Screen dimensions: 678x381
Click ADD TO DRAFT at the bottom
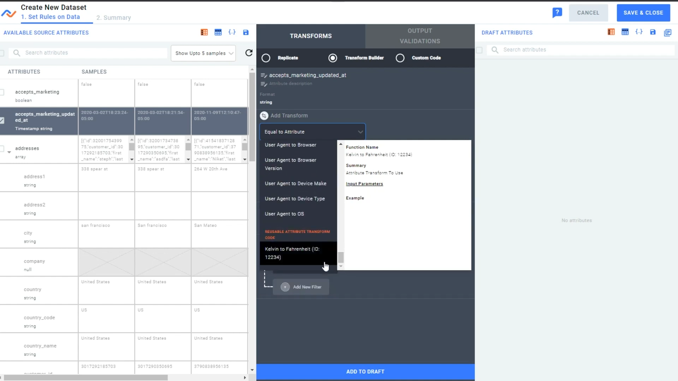point(365,371)
